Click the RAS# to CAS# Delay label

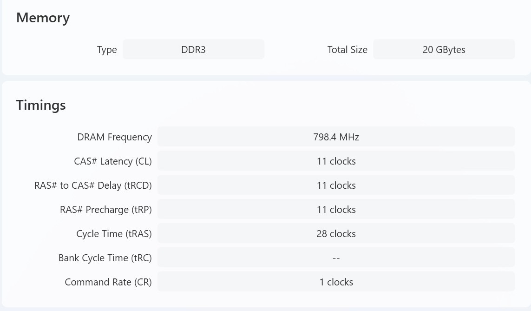pos(93,185)
